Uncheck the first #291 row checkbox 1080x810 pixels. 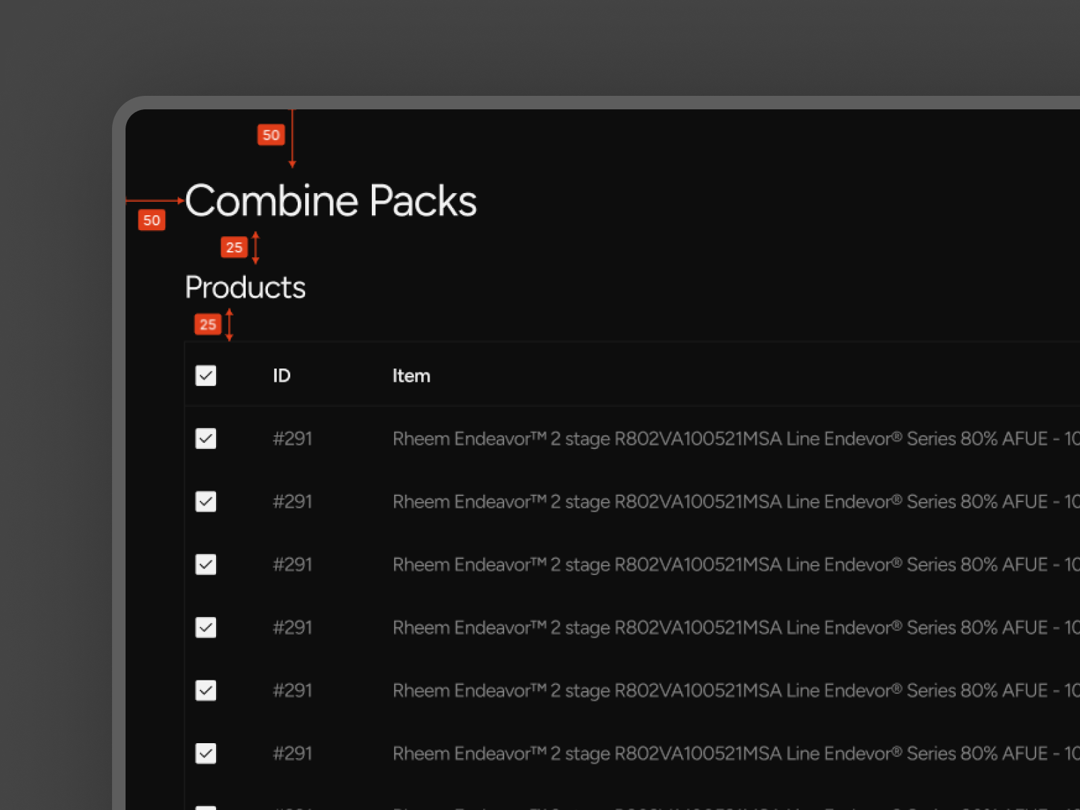point(206,439)
